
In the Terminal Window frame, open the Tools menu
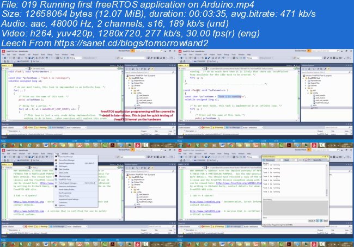(x=234, y=153)
